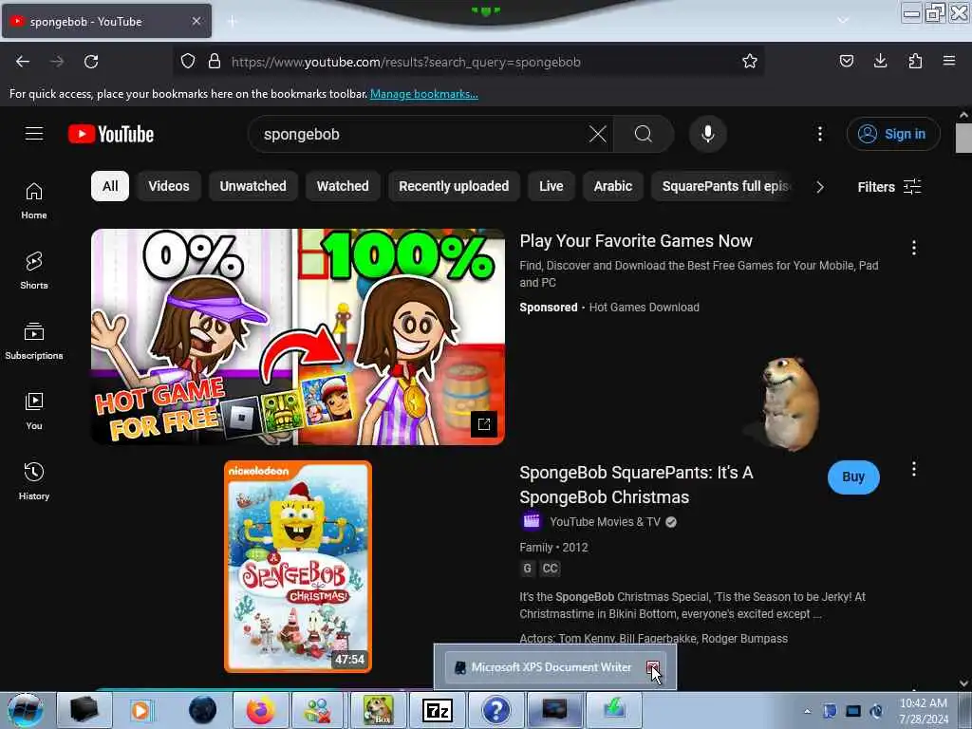Open Subscriptions in the sidebar

pyautogui.click(x=34, y=341)
